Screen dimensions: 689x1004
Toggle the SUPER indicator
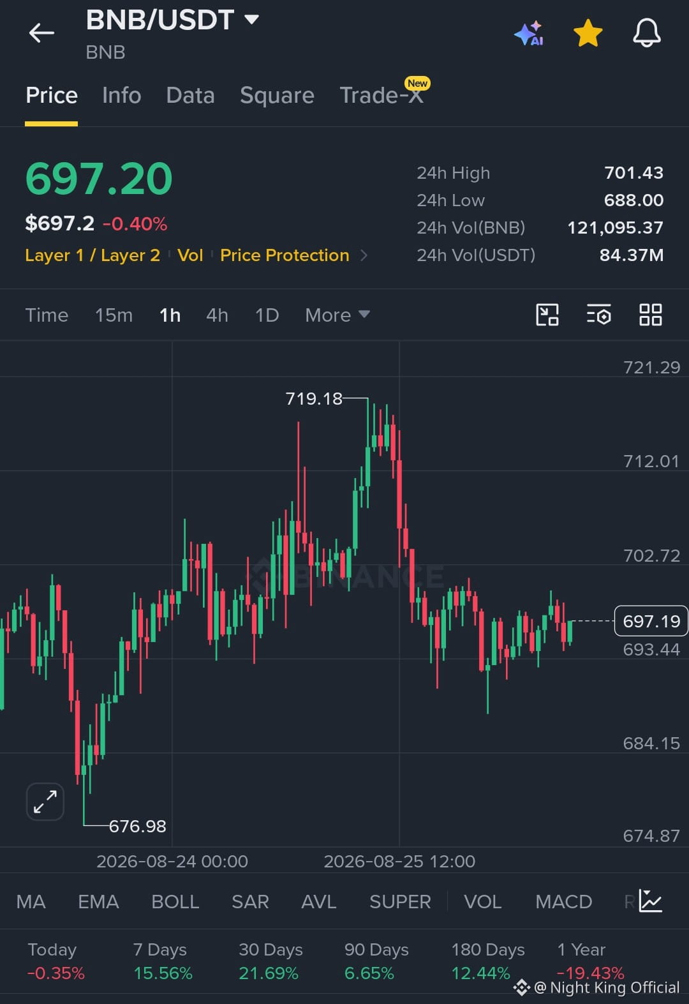pos(400,902)
